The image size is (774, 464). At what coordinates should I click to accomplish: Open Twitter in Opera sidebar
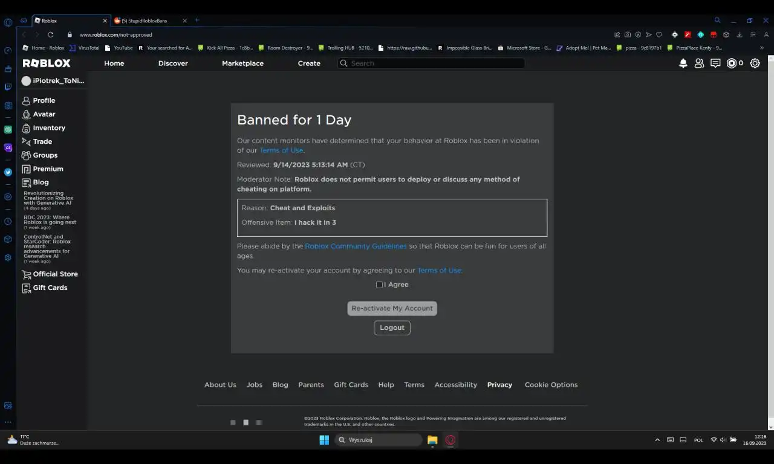(8, 172)
